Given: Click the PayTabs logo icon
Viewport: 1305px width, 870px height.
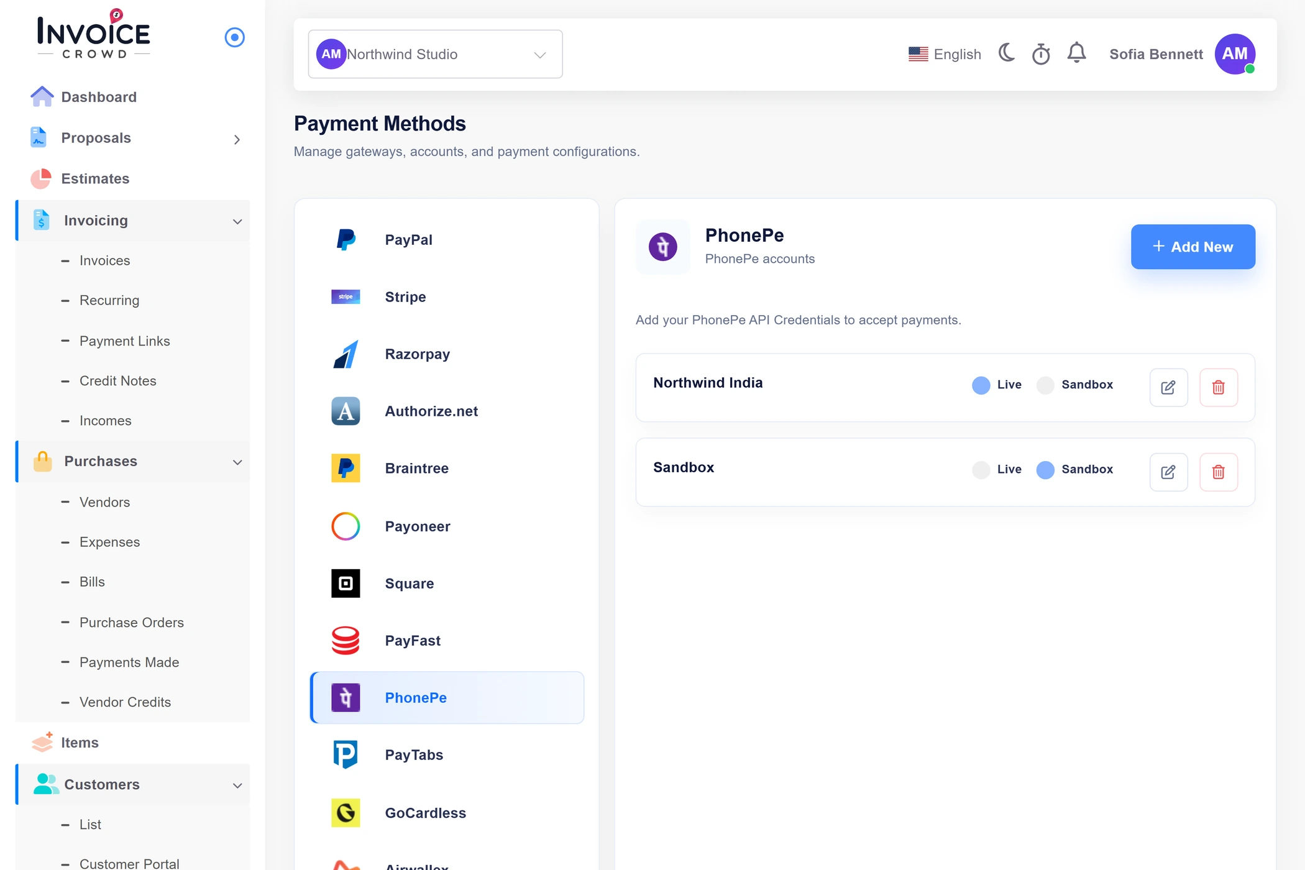Looking at the screenshot, I should click(346, 755).
